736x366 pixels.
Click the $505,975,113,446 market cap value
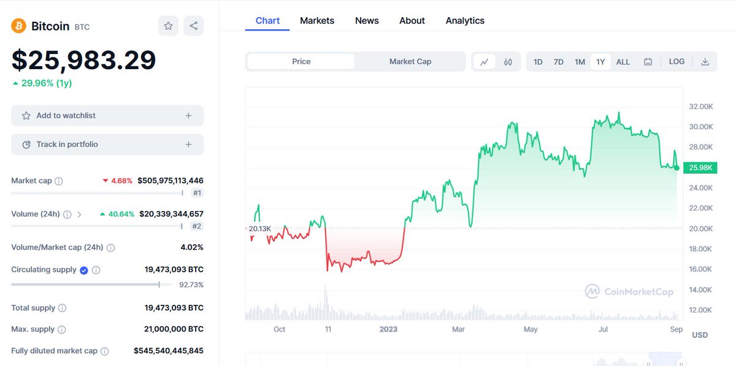[171, 181]
